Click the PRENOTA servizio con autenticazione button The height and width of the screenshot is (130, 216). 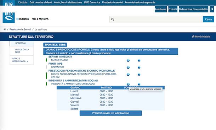point(110,113)
